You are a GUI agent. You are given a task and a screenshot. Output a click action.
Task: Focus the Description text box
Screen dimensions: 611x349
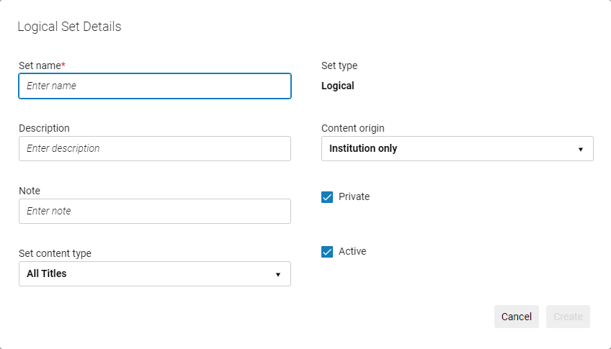point(154,149)
